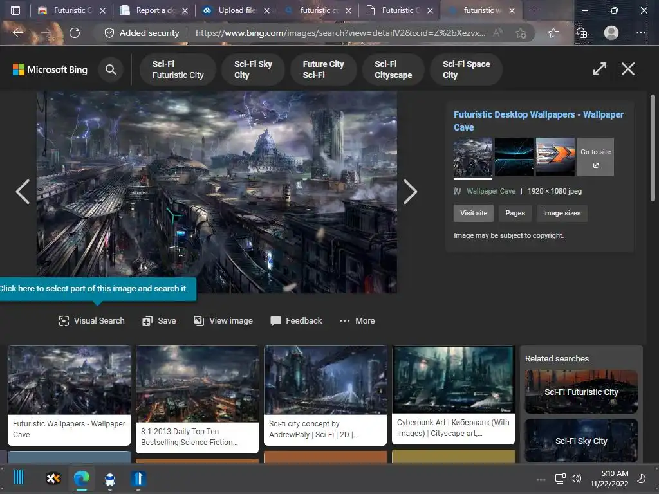Open the Futuristic Wallpapers - Wallpaper Cave result
Image resolution: width=659 pixels, height=494 pixels.
point(70,396)
